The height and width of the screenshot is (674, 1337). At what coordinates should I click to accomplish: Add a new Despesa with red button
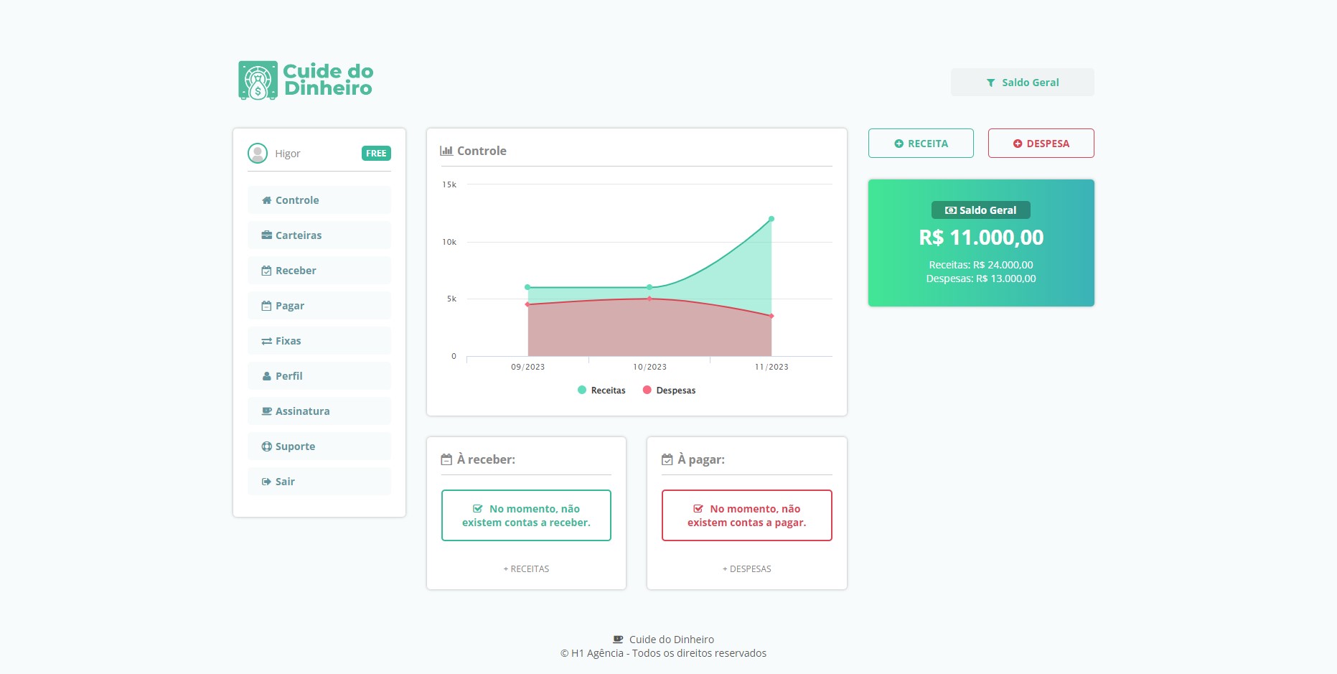click(1041, 144)
